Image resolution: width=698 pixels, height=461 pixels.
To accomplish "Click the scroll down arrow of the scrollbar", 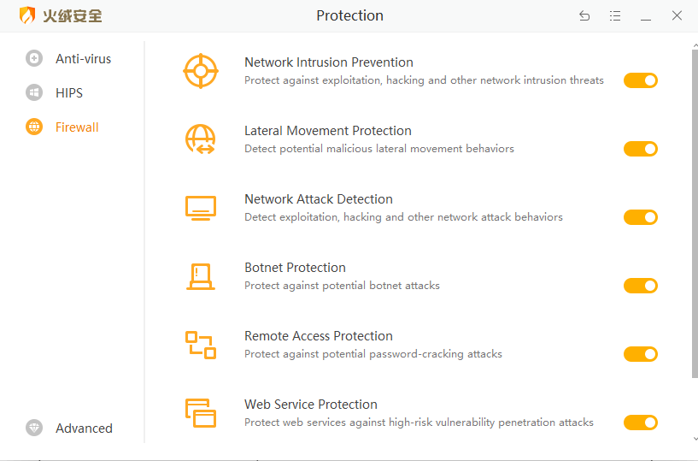I will [694, 439].
